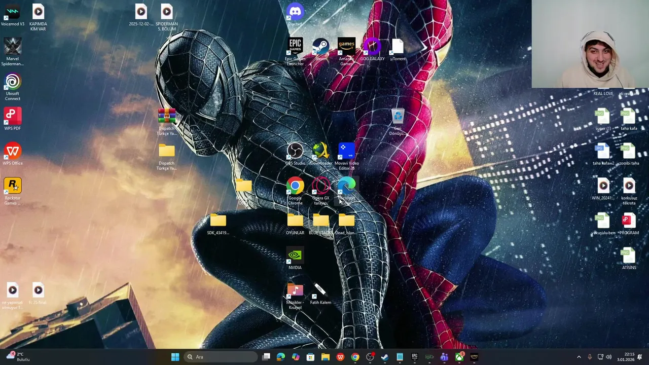Select the KAPIMDA KİM VAR video file
Screen dimensions: 649x365
[x=38, y=18]
